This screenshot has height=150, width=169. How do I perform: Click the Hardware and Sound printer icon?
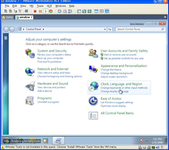30,86
